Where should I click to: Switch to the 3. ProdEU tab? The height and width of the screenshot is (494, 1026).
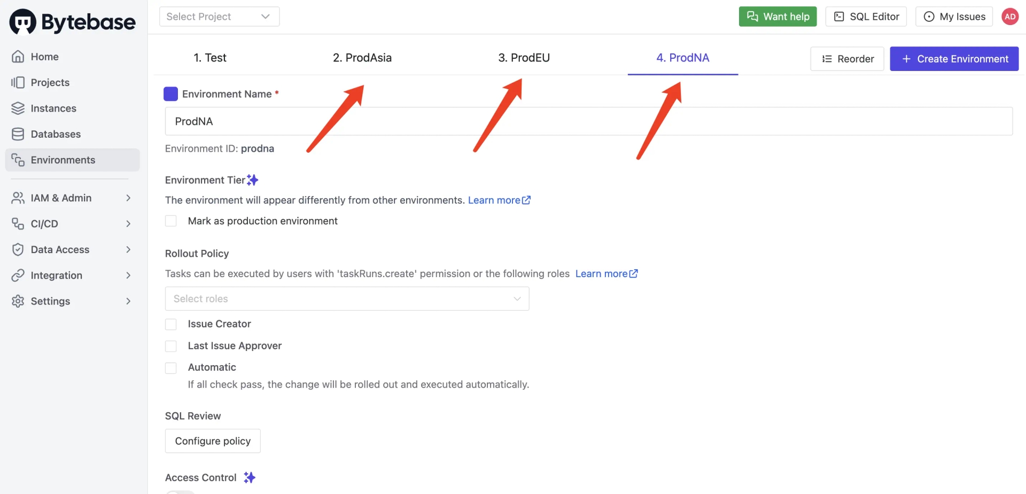[x=524, y=58]
